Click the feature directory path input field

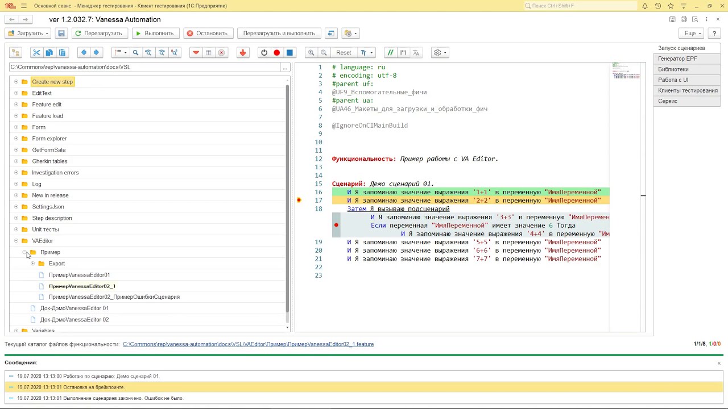pos(144,67)
